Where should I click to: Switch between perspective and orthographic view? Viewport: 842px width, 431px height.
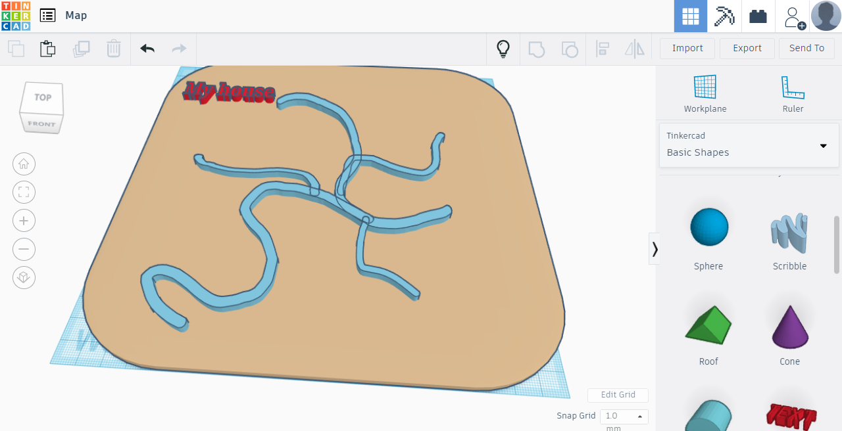24,277
